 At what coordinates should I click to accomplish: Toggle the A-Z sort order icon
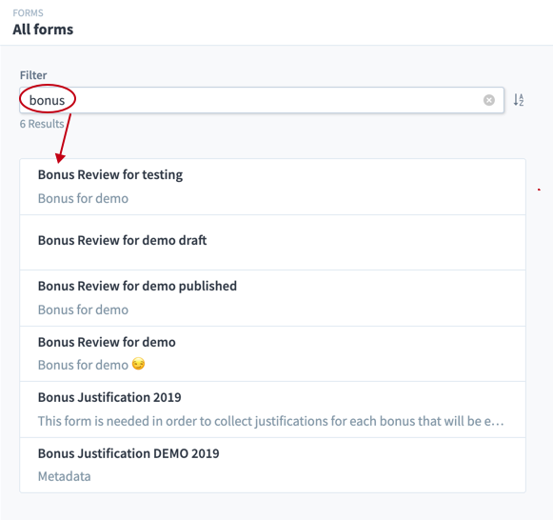(x=519, y=100)
